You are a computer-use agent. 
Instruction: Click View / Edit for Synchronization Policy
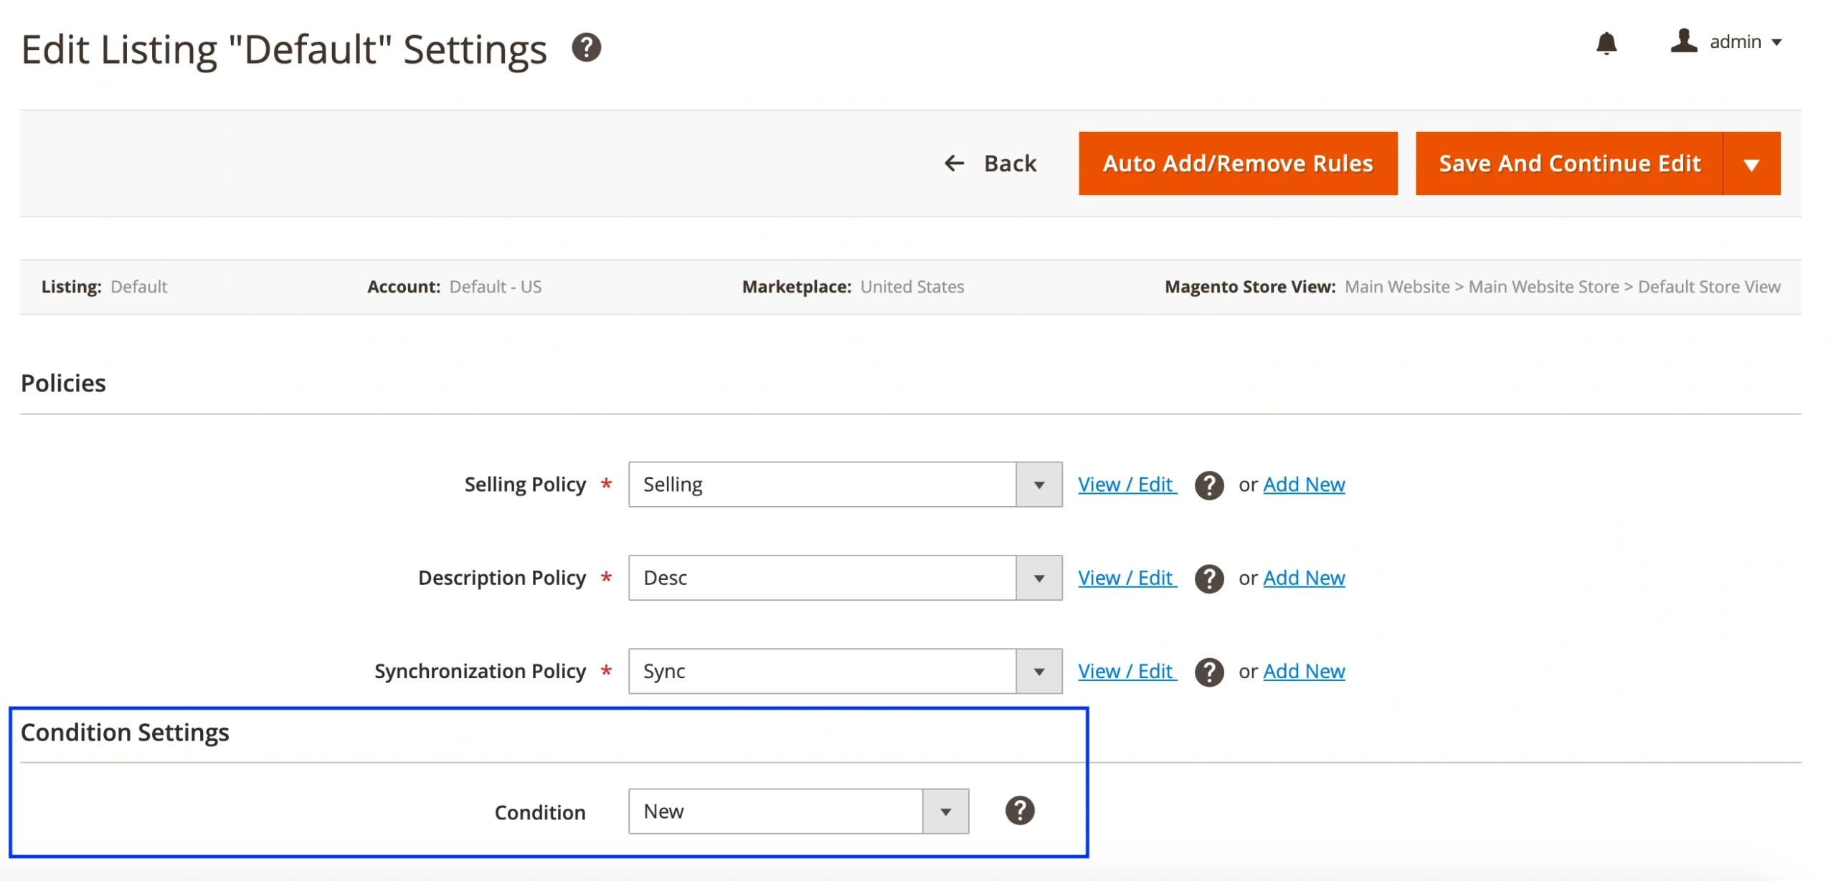click(x=1126, y=672)
